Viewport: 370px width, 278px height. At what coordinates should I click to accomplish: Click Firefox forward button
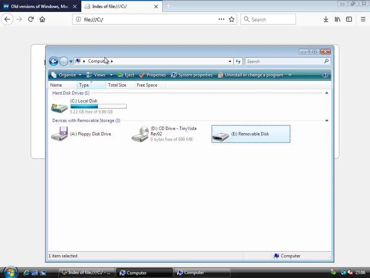coord(19,20)
